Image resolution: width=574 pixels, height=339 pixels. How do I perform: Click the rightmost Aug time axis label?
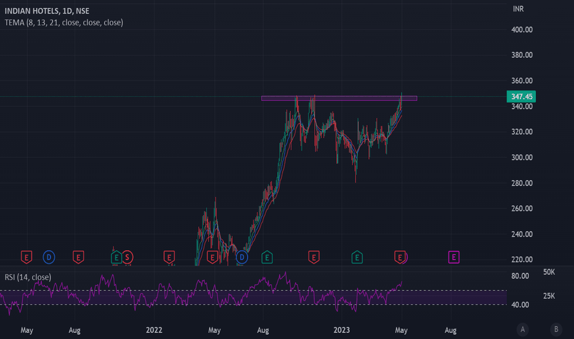coord(451,330)
